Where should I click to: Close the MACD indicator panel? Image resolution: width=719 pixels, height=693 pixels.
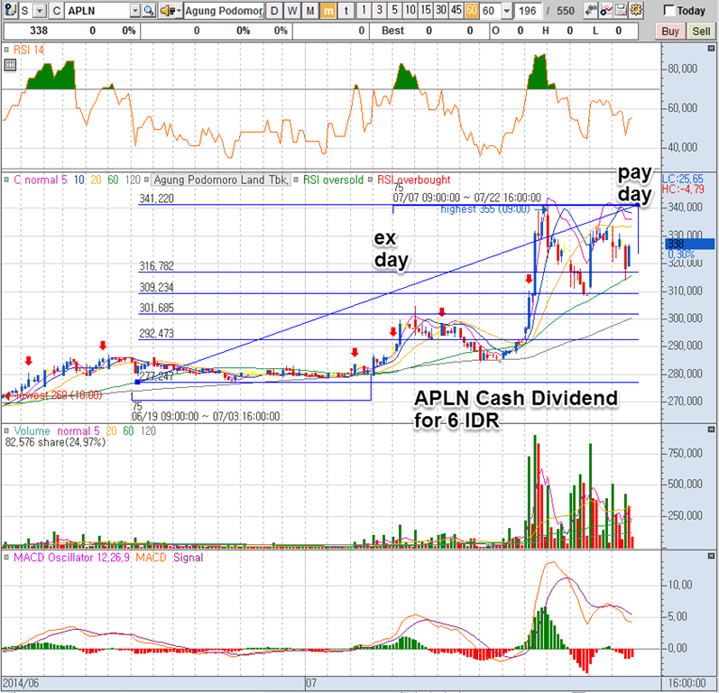(711, 556)
